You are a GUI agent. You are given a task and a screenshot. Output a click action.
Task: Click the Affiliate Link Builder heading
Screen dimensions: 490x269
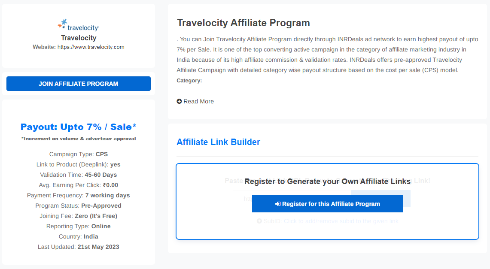click(219, 142)
